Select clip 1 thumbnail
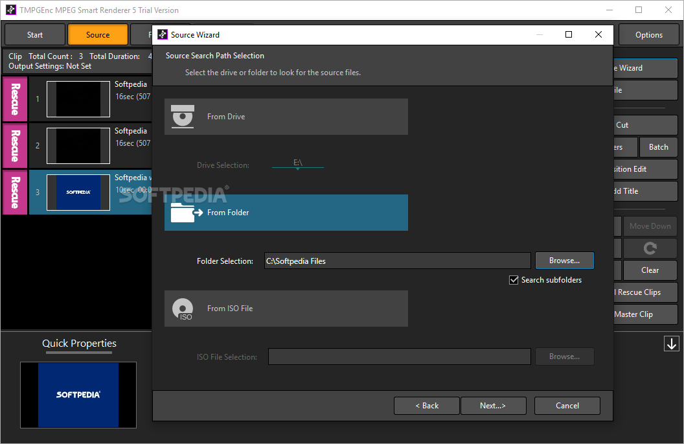Viewport: 684px width, 444px height. [78, 99]
